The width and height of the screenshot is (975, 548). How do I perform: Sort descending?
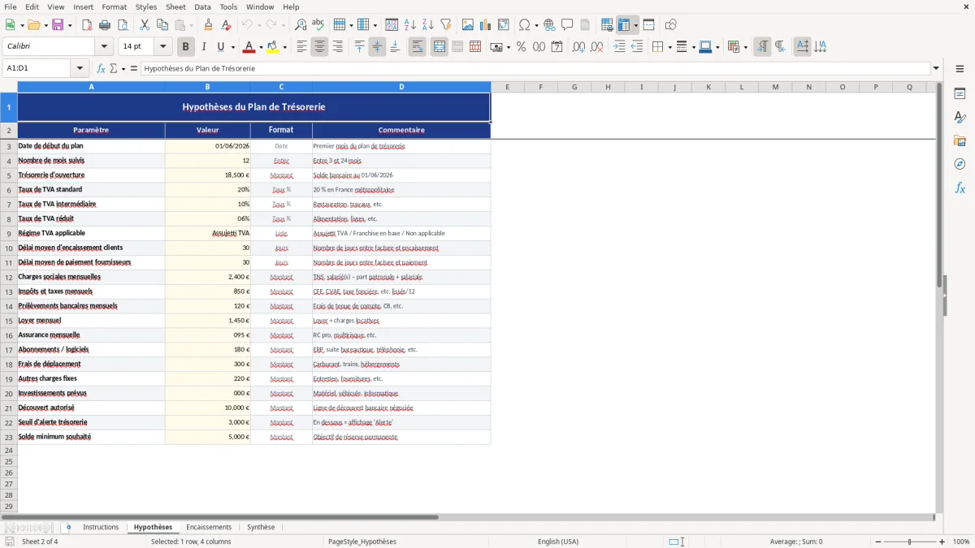[x=428, y=25]
